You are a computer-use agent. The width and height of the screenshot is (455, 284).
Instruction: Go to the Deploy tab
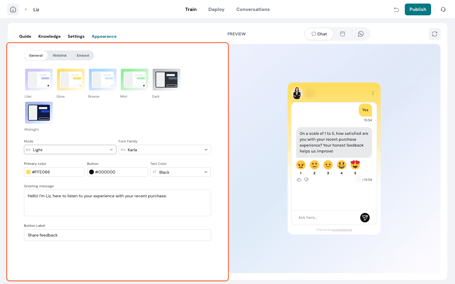point(216,9)
